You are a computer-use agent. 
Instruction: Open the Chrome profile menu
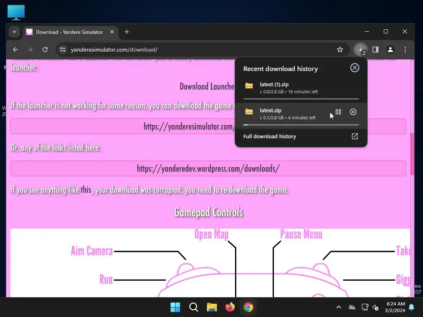click(390, 50)
